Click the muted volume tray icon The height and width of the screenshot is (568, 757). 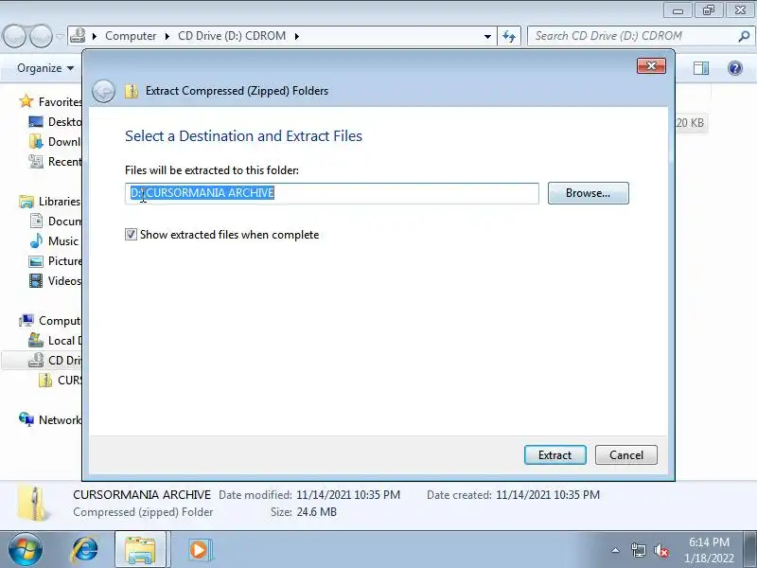tap(660, 550)
